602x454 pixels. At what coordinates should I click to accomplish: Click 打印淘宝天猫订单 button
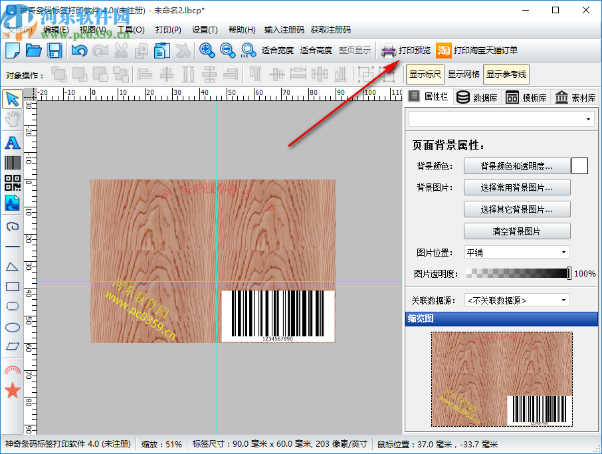(x=486, y=51)
